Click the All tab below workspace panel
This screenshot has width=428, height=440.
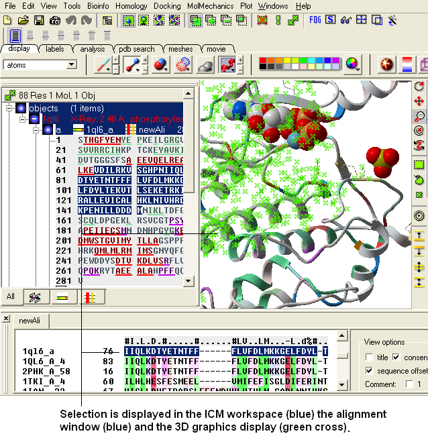tap(11, 296)
